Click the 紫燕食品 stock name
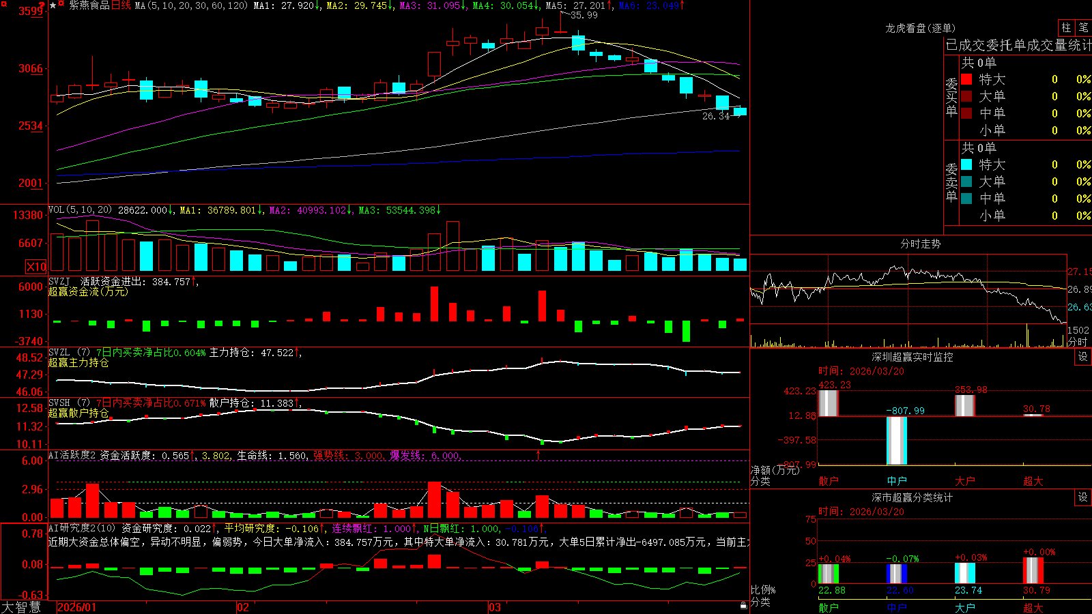1092x614 pixels. [89, 5]
